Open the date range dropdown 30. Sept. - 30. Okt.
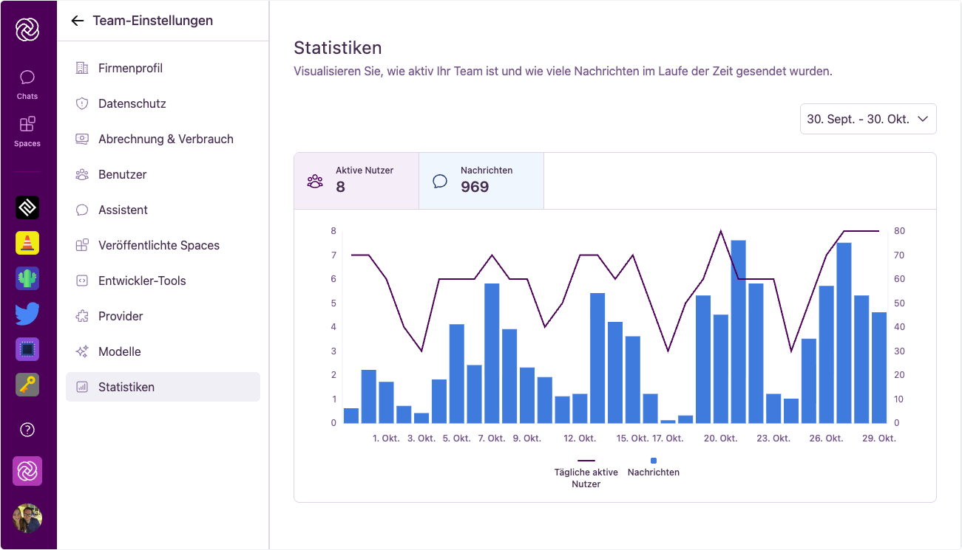This screenshot has height=550, width=962. [867, 119]
